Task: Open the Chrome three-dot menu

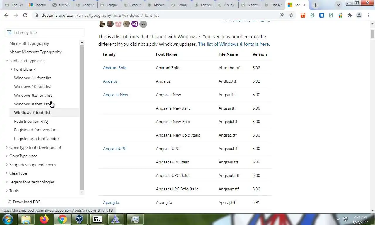Action: tap(368, 15)
